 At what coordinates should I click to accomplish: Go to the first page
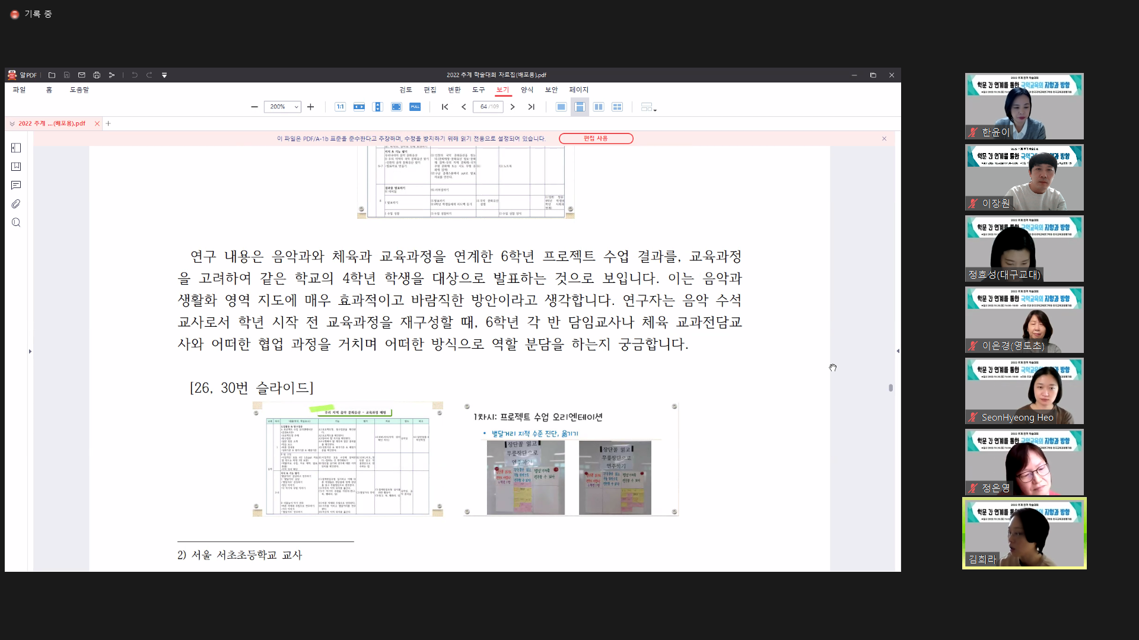[x=445, y=107]
